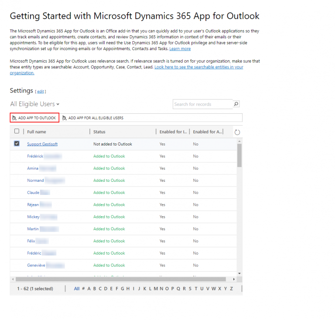Uncheck the Support Gestisoft row checkbox
The width and height of the screenshot is (335, 320).
click(17, 143)
